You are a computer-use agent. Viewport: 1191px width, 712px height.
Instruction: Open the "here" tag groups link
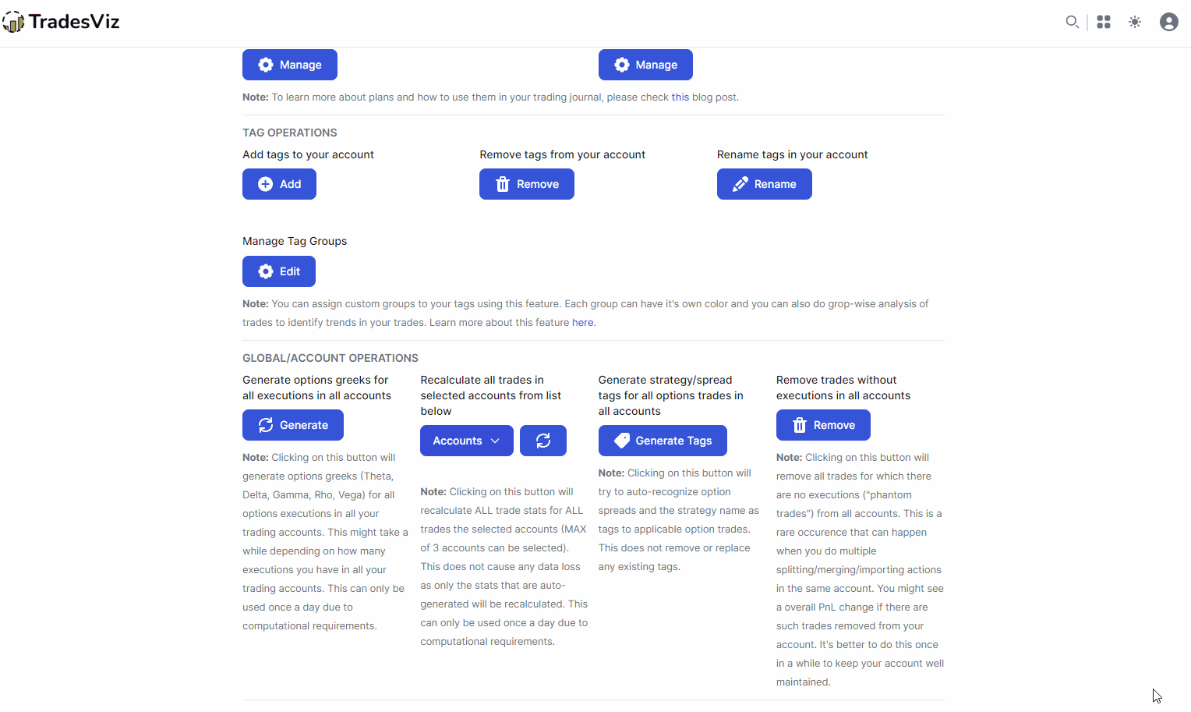pos(583,323)
